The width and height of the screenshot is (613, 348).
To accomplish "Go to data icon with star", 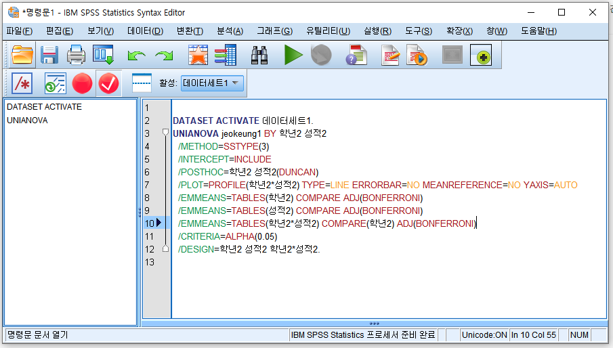I will [x=198, y=55].
